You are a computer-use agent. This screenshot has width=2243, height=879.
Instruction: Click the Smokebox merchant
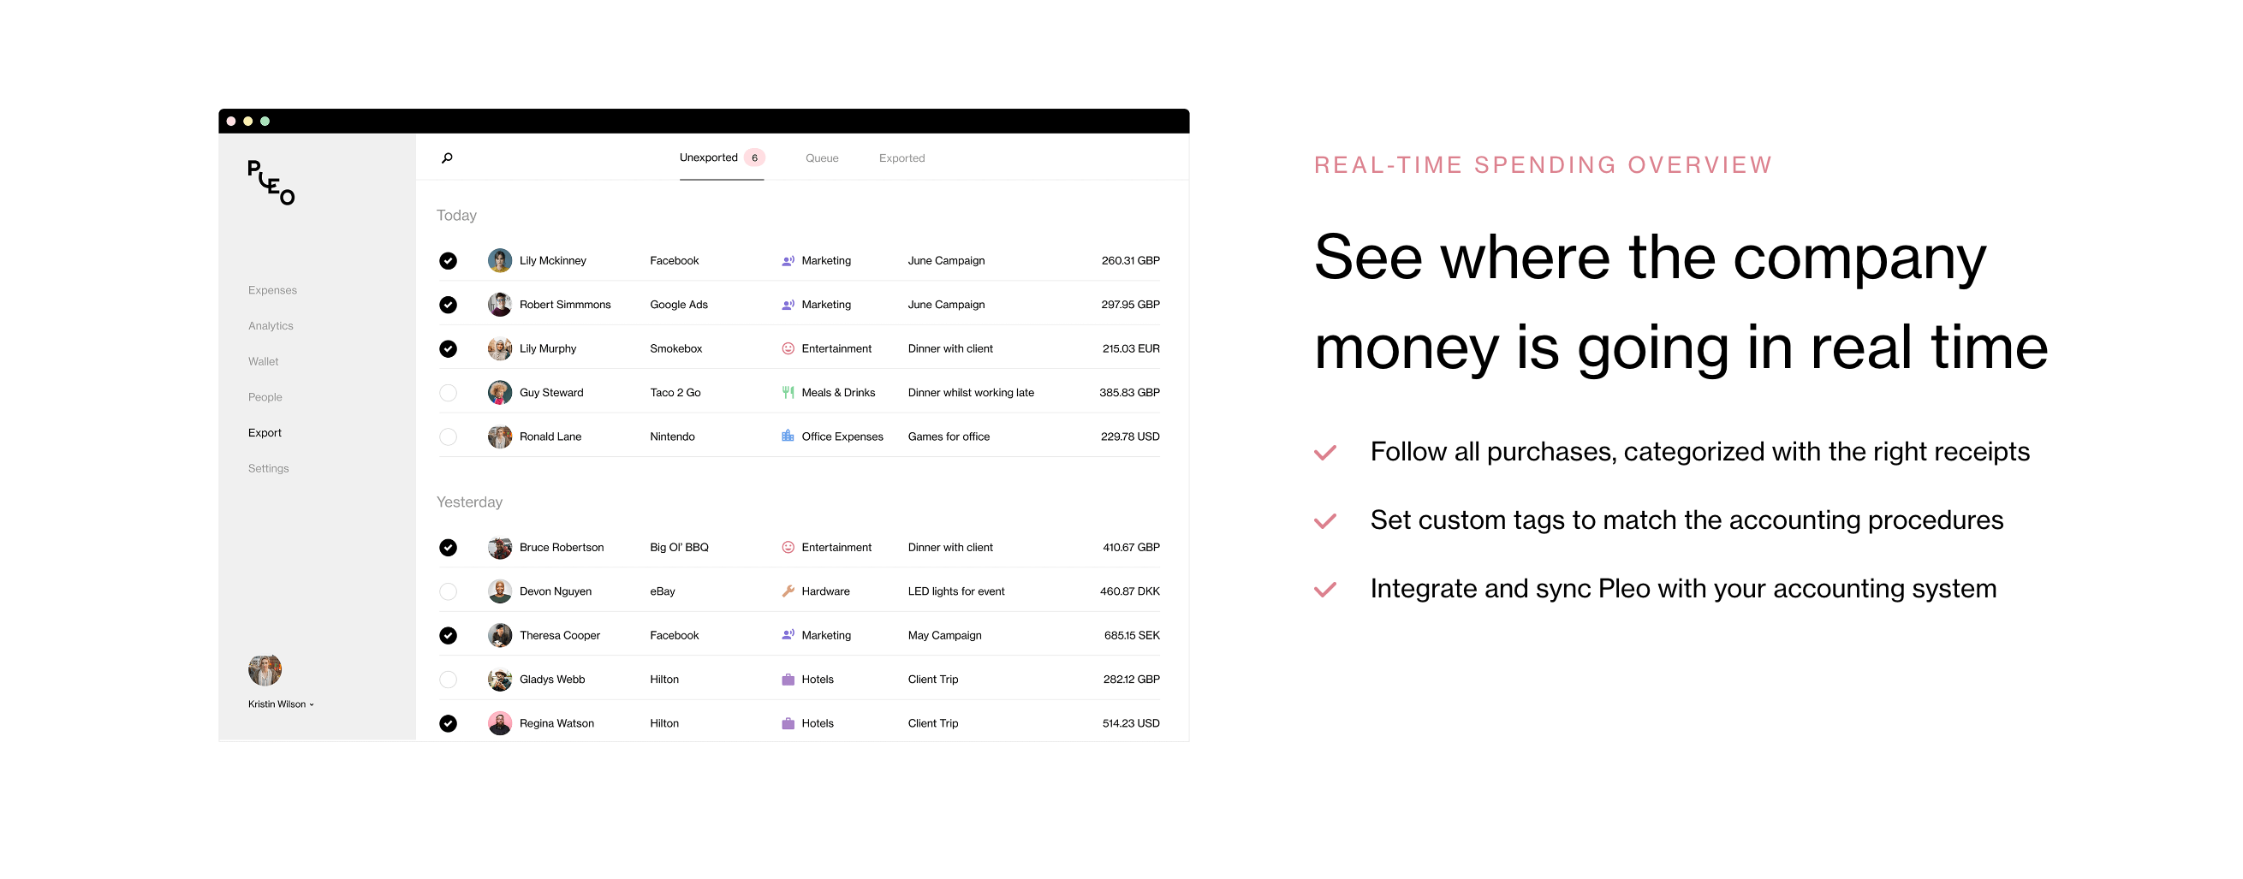(x=675, y=349)
